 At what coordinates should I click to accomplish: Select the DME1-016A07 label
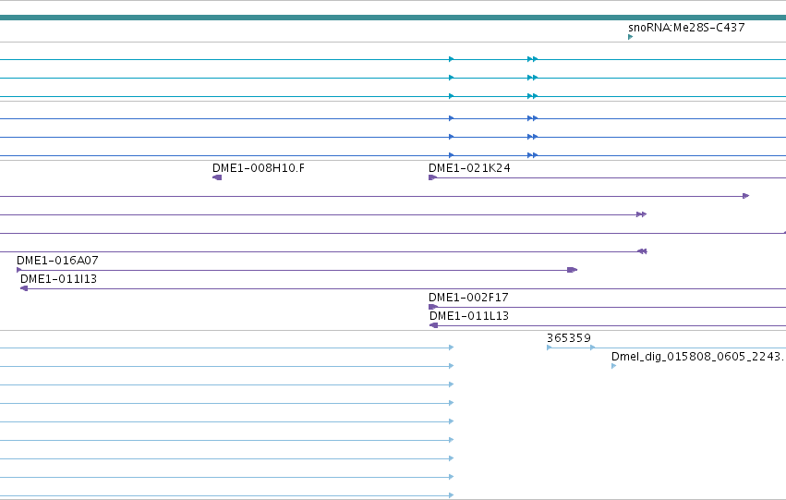(x=57, y=261)
